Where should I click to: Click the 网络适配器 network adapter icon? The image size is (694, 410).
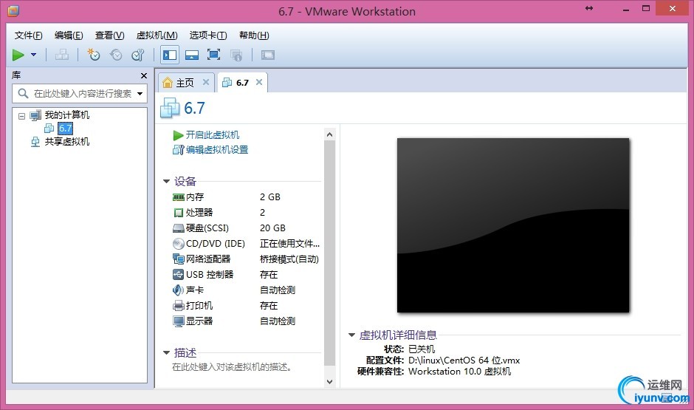179,259
